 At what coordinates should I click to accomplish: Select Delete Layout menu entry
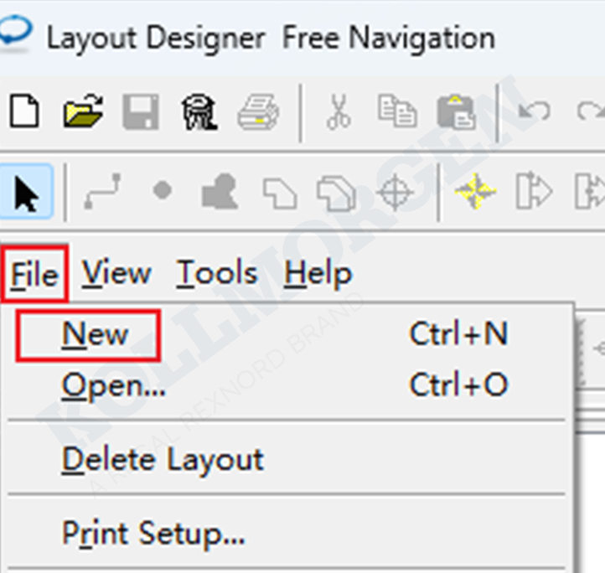pos(163,459)
